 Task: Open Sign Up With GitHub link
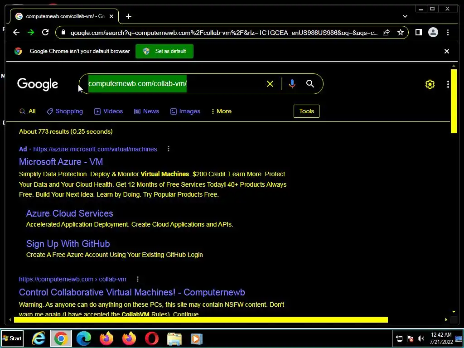pos(68,244)
